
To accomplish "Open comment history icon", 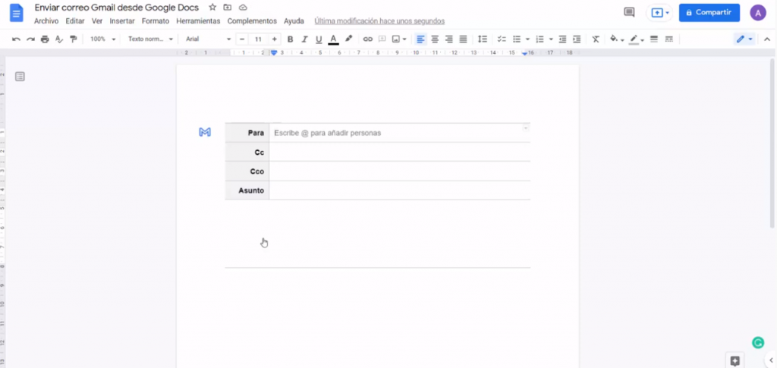I will (x=628, y=12).
